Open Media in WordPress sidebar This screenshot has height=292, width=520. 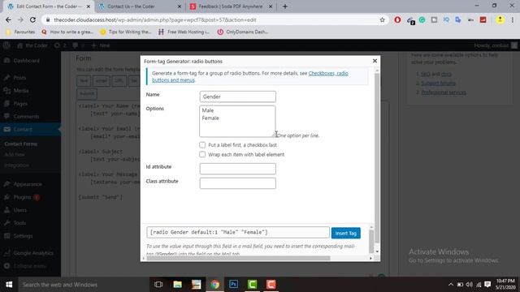(x=21, y=91)
